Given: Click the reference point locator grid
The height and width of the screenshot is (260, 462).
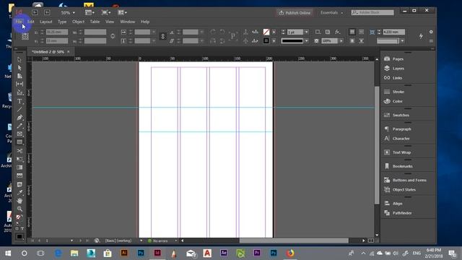Looking at the screenshot, I should (25, 36).
